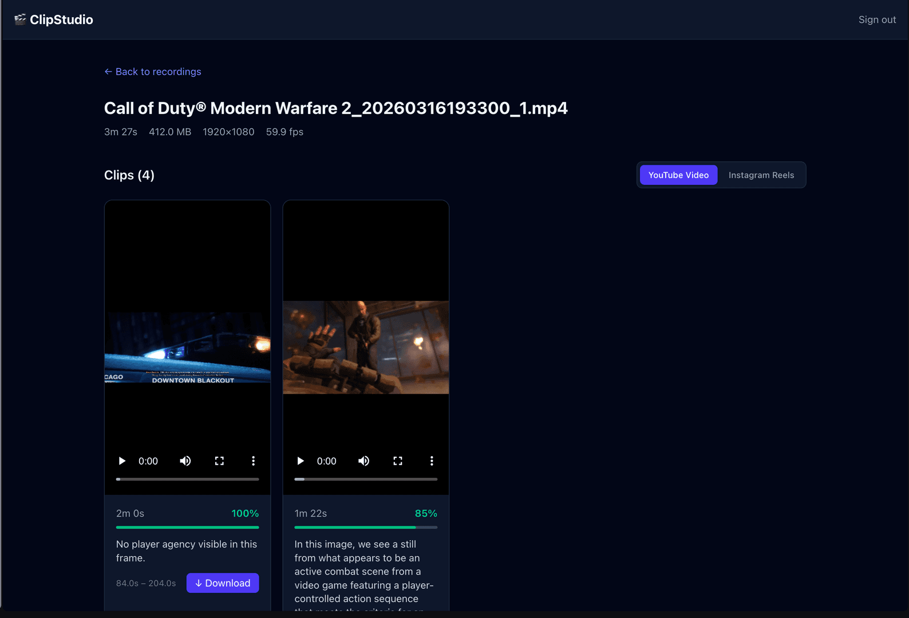Play the first clip video

coord(122,461)
